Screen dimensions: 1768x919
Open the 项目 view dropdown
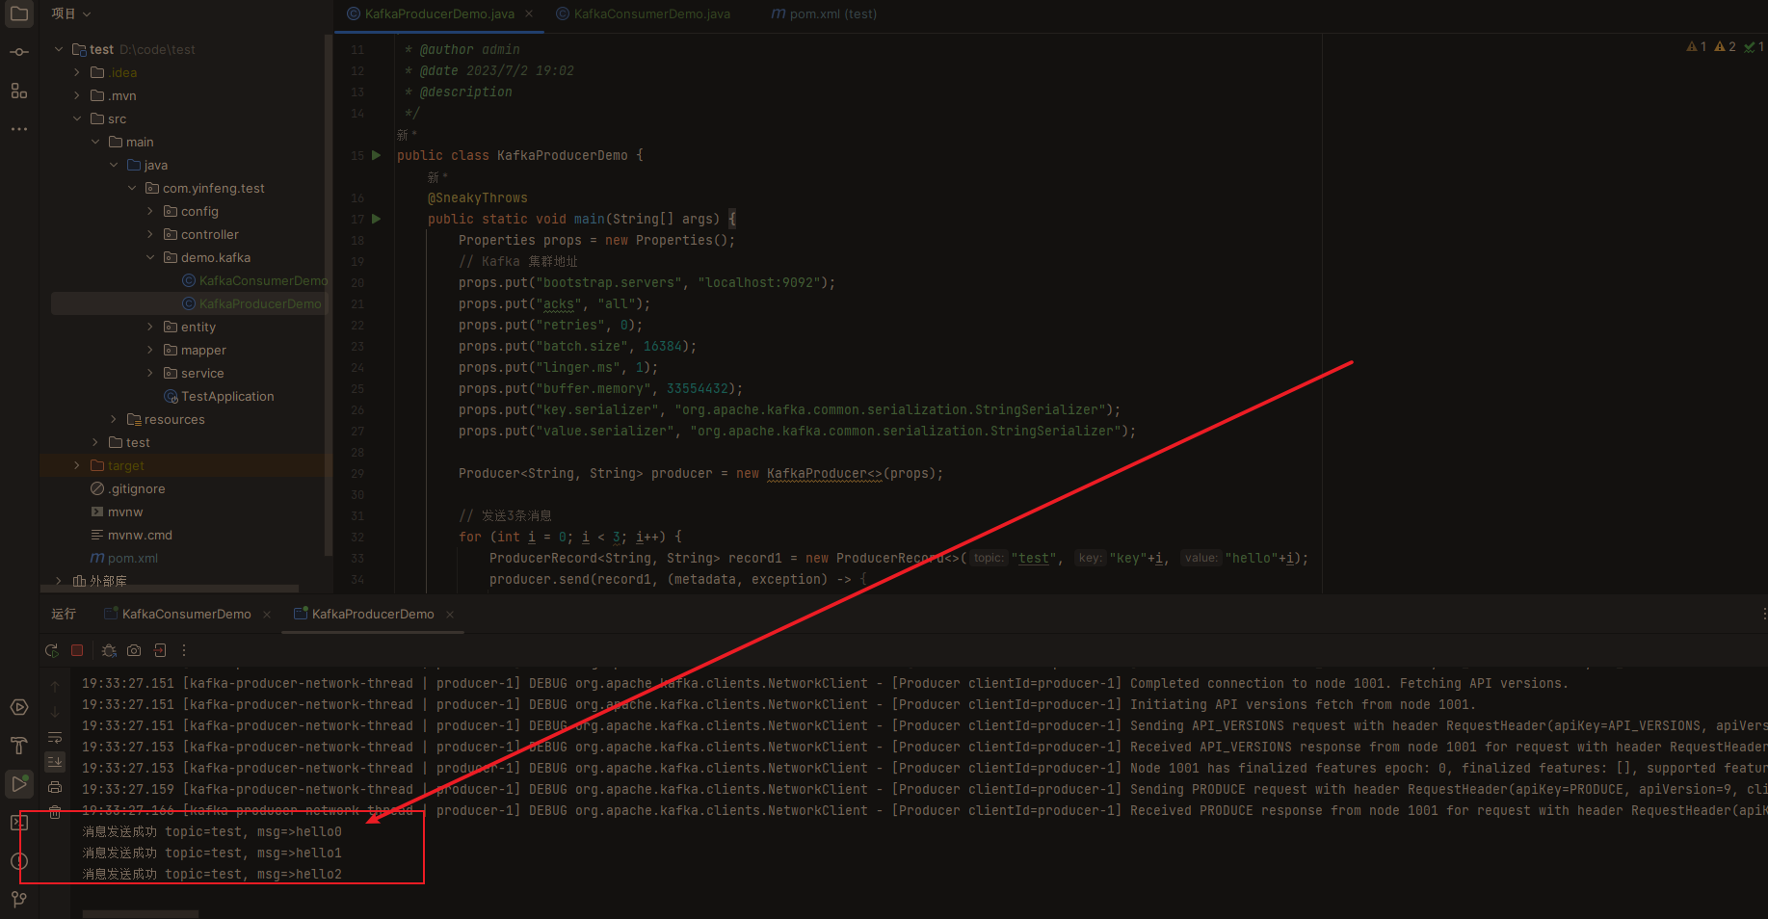[x=71, y=13]
